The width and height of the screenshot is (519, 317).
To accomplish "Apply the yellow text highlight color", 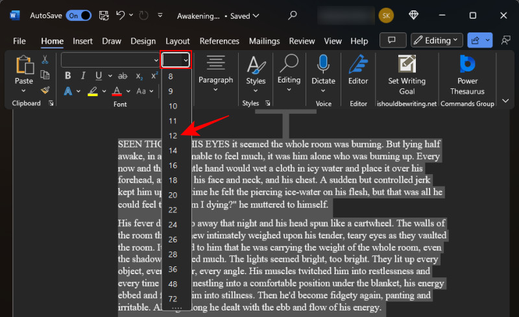I will click(93, 91).
